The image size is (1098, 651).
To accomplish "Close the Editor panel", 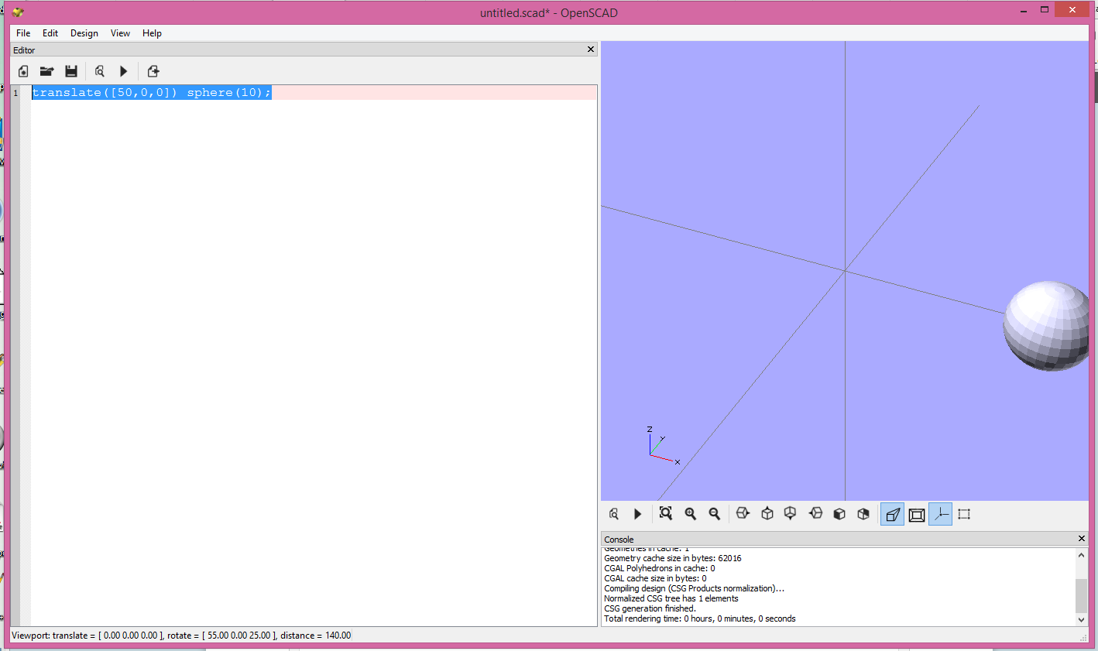I will (x=590, y=50).
